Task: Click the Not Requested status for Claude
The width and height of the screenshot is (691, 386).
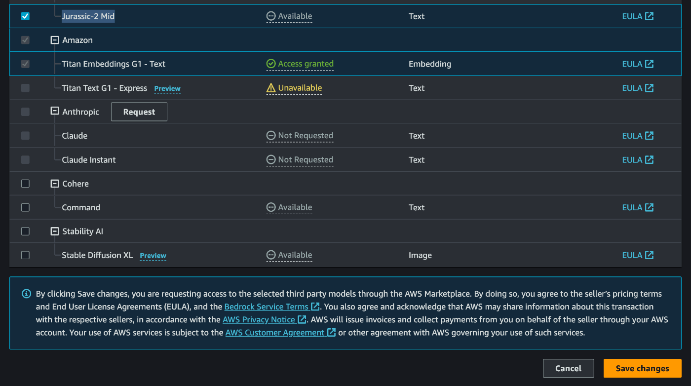Action: (x=300, y=136)
